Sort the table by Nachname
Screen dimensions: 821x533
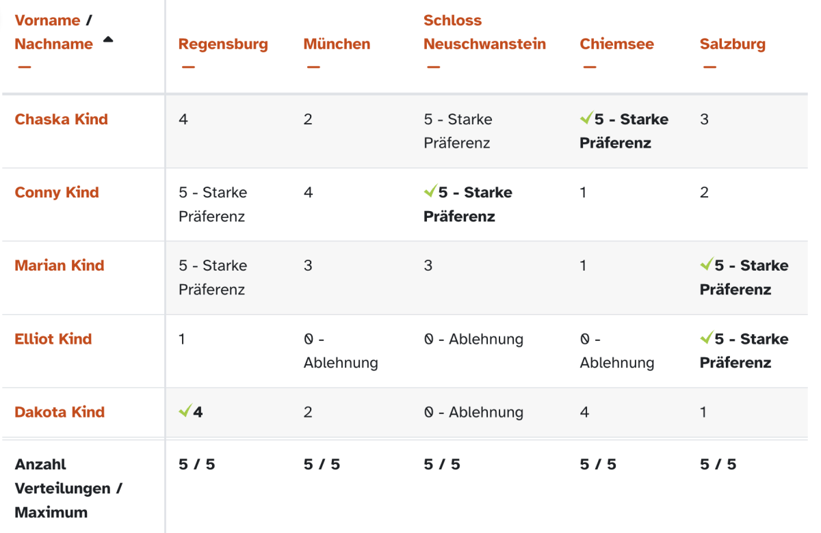[x=53, y=44]
